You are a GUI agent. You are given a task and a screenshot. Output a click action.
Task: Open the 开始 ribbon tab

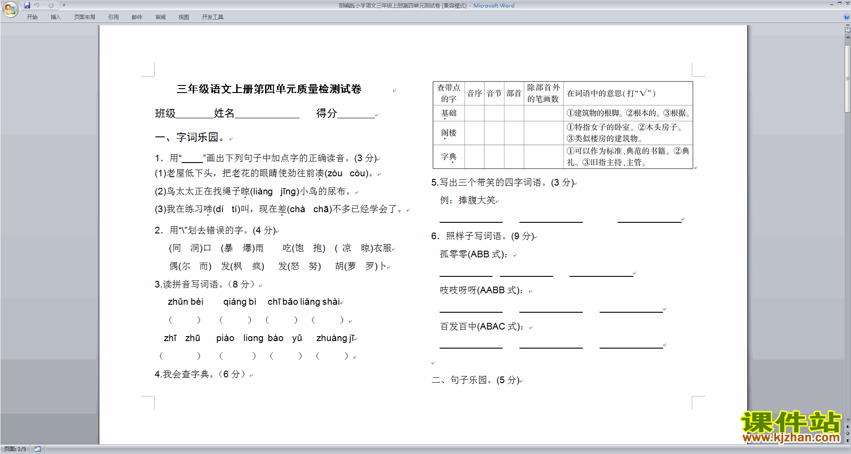point(32,17)
